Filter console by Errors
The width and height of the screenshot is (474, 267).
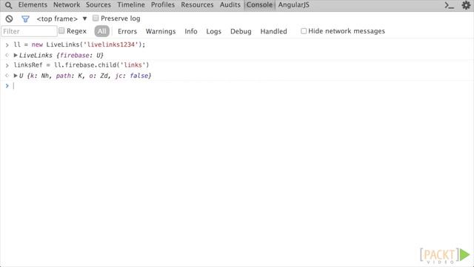(127, 31)
